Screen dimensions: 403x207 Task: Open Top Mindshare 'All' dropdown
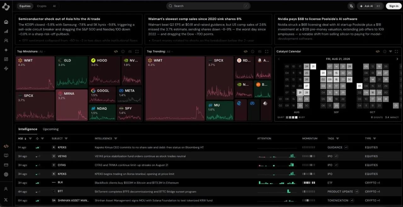click(42, 51)
